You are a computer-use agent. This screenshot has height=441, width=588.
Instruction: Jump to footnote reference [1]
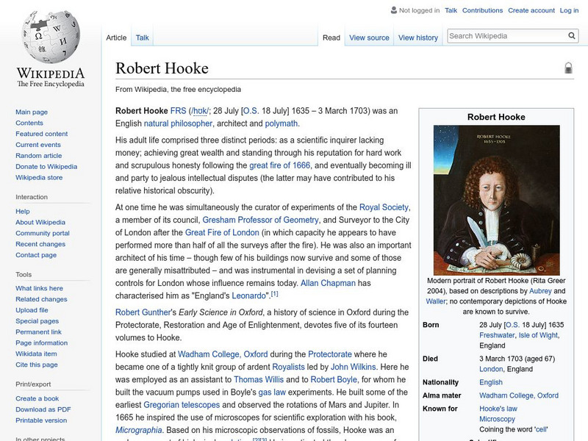click(x=274, y=293)
